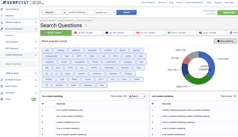The height and width of the screenshot is (137, 238).
Task: Open the Export dropdown
Action: [x=138, y=96]
